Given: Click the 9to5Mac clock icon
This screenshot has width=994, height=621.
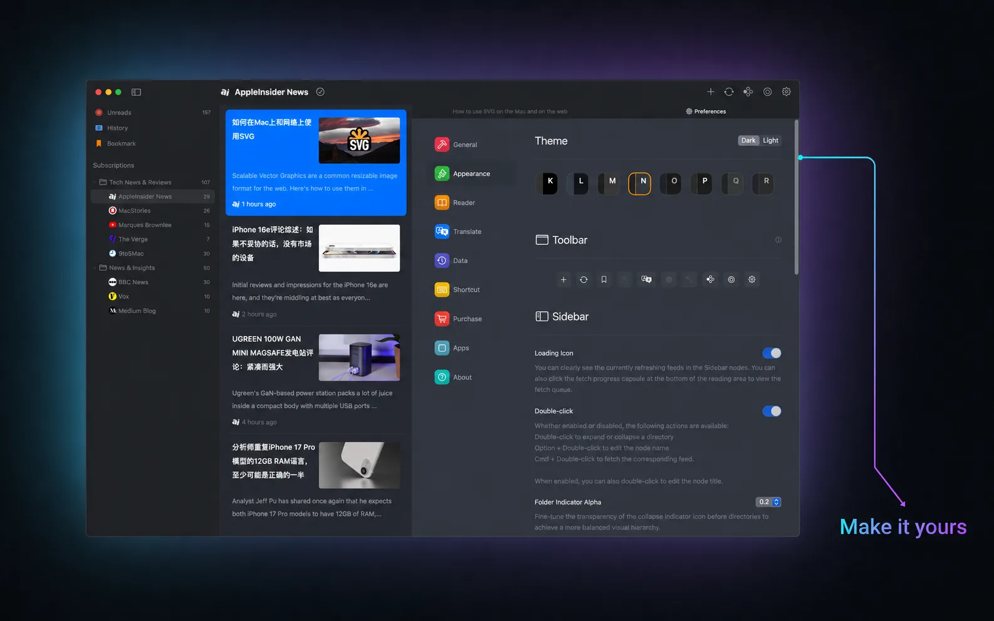Looking at the screenshot, I should click(x=113, y=254).
